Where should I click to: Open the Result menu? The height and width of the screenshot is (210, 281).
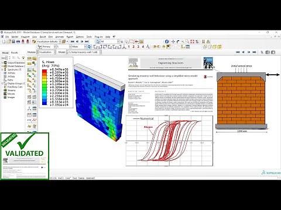click(43, 37)
